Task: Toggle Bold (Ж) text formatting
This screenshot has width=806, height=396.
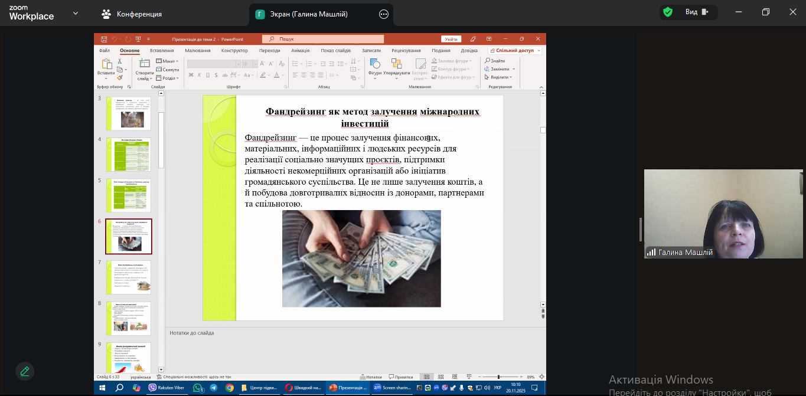Action: [x=191, y=75]
